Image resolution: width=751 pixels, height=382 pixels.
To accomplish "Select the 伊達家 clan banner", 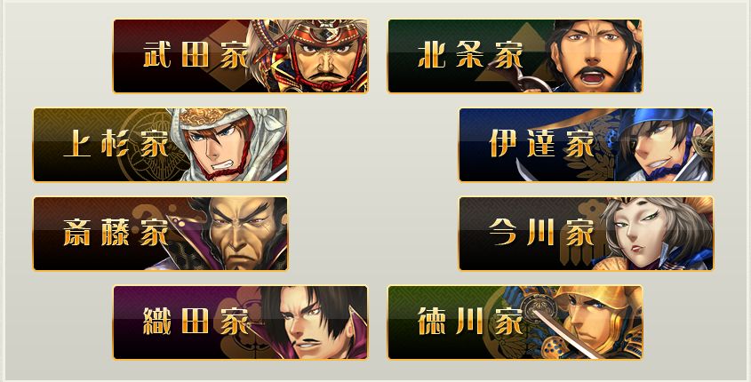I will 587,145.
